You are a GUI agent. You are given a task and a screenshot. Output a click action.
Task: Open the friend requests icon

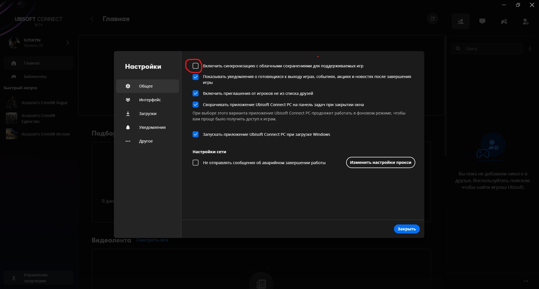[x=526, y=21]
